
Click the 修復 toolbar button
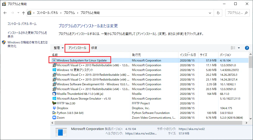pyautogui.click(x=94, y=48)
